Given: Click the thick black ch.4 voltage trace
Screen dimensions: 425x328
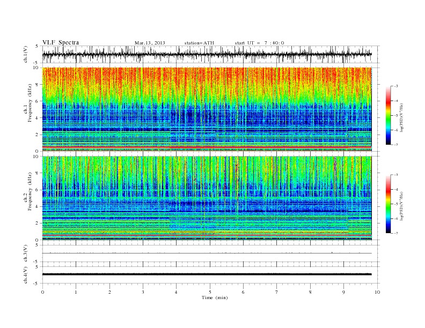Looking at the screenshot, I should pyautogui.click(x=207, y=274).
